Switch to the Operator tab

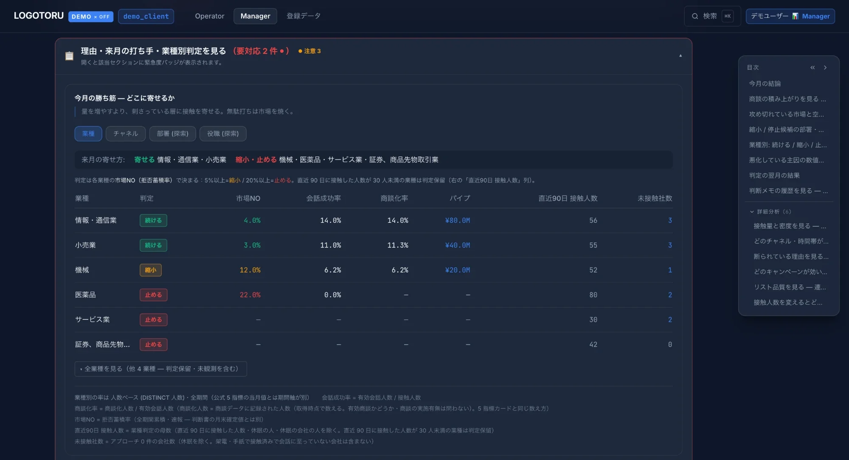pyautogui.click(x=209, y=16)
